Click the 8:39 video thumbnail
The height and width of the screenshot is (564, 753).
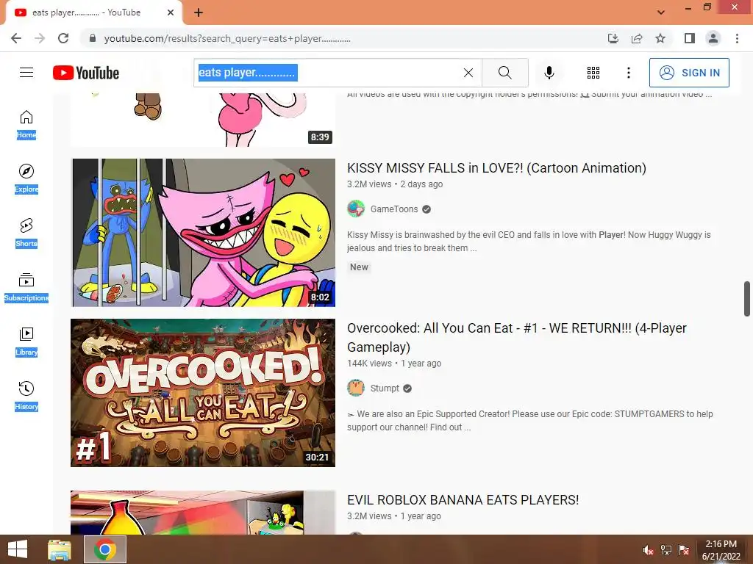[203, 120]
